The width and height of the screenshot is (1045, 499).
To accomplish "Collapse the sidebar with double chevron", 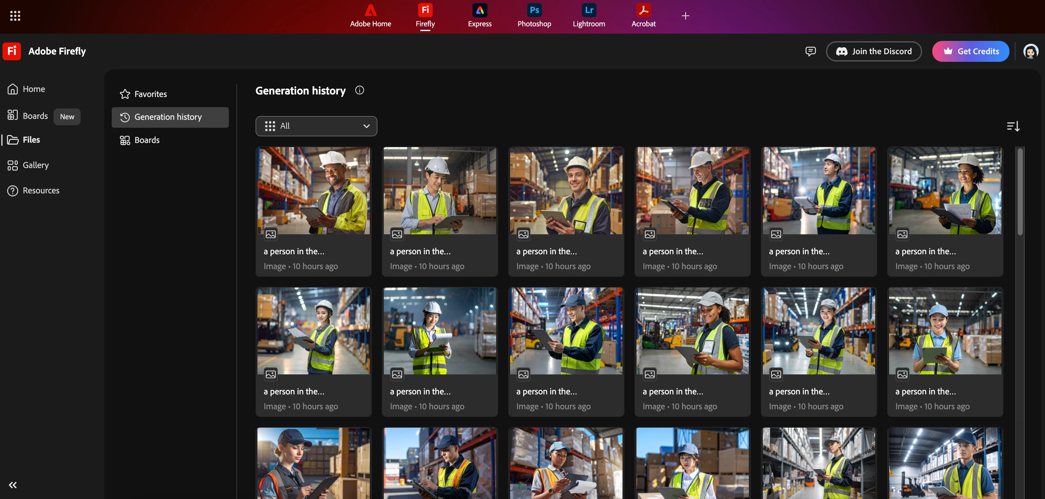I will pos(13,485).
